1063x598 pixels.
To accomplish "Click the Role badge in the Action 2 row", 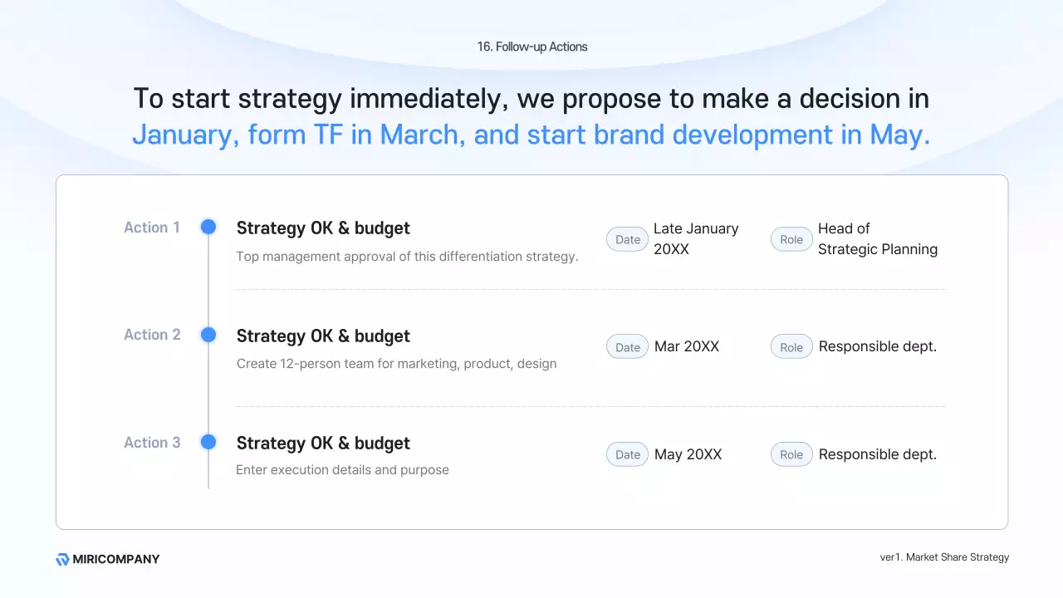I will [791, 347].
